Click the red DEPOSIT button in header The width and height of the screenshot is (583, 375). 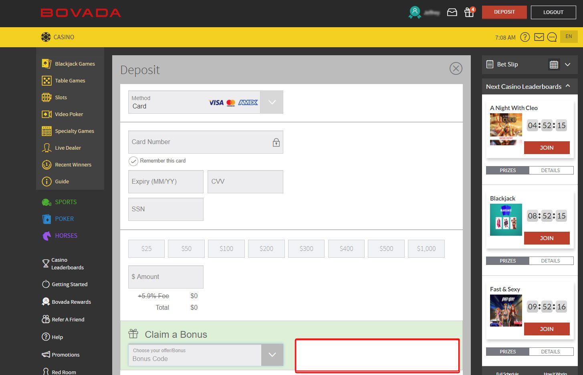[504, 12]
